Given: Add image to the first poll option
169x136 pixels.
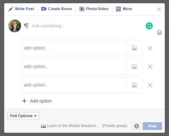Looking at the screenshot, I should [134, 48].
